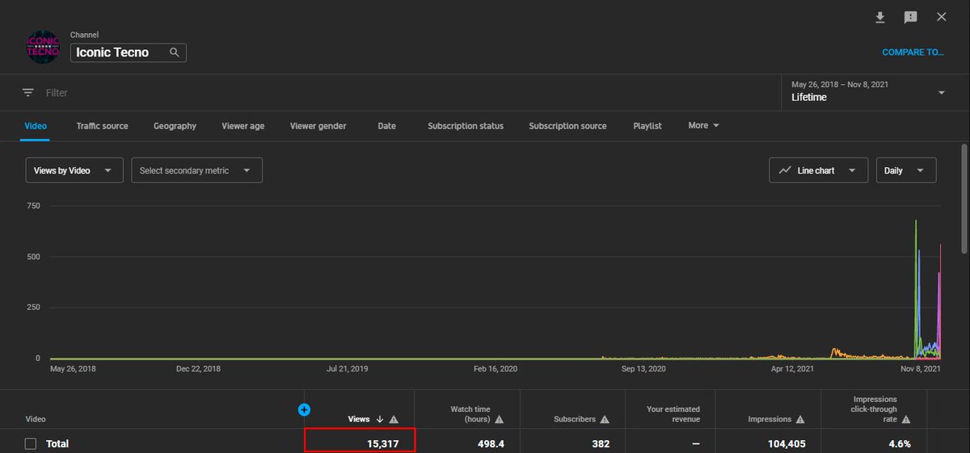970x453 pixels.
Task: Click the COMPARE TO... link
Action: tap(913, 52)
